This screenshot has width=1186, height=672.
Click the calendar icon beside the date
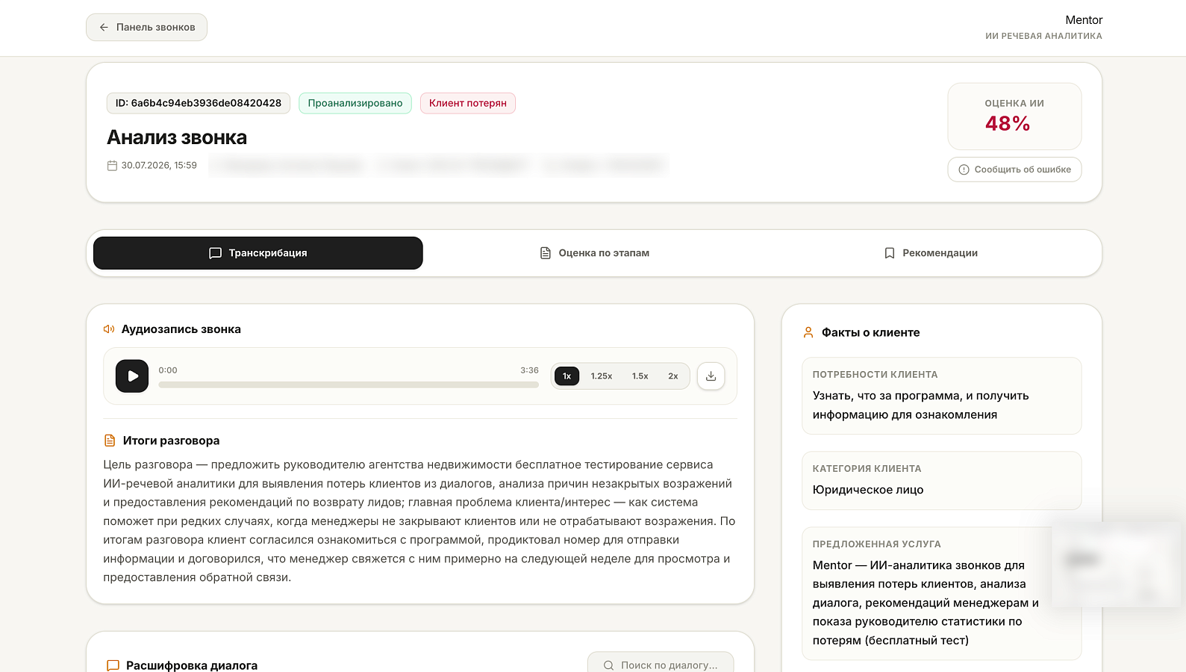(x=113, y=166)
